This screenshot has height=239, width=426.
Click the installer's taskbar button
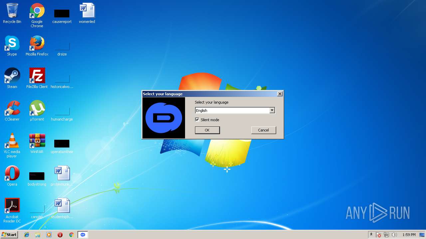click(83, 235)
